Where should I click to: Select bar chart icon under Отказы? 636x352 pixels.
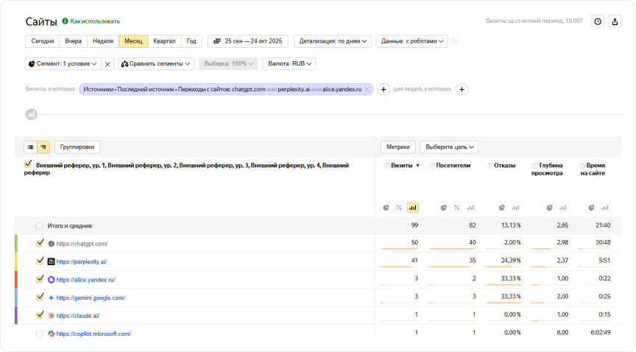(x=515, y=208)
